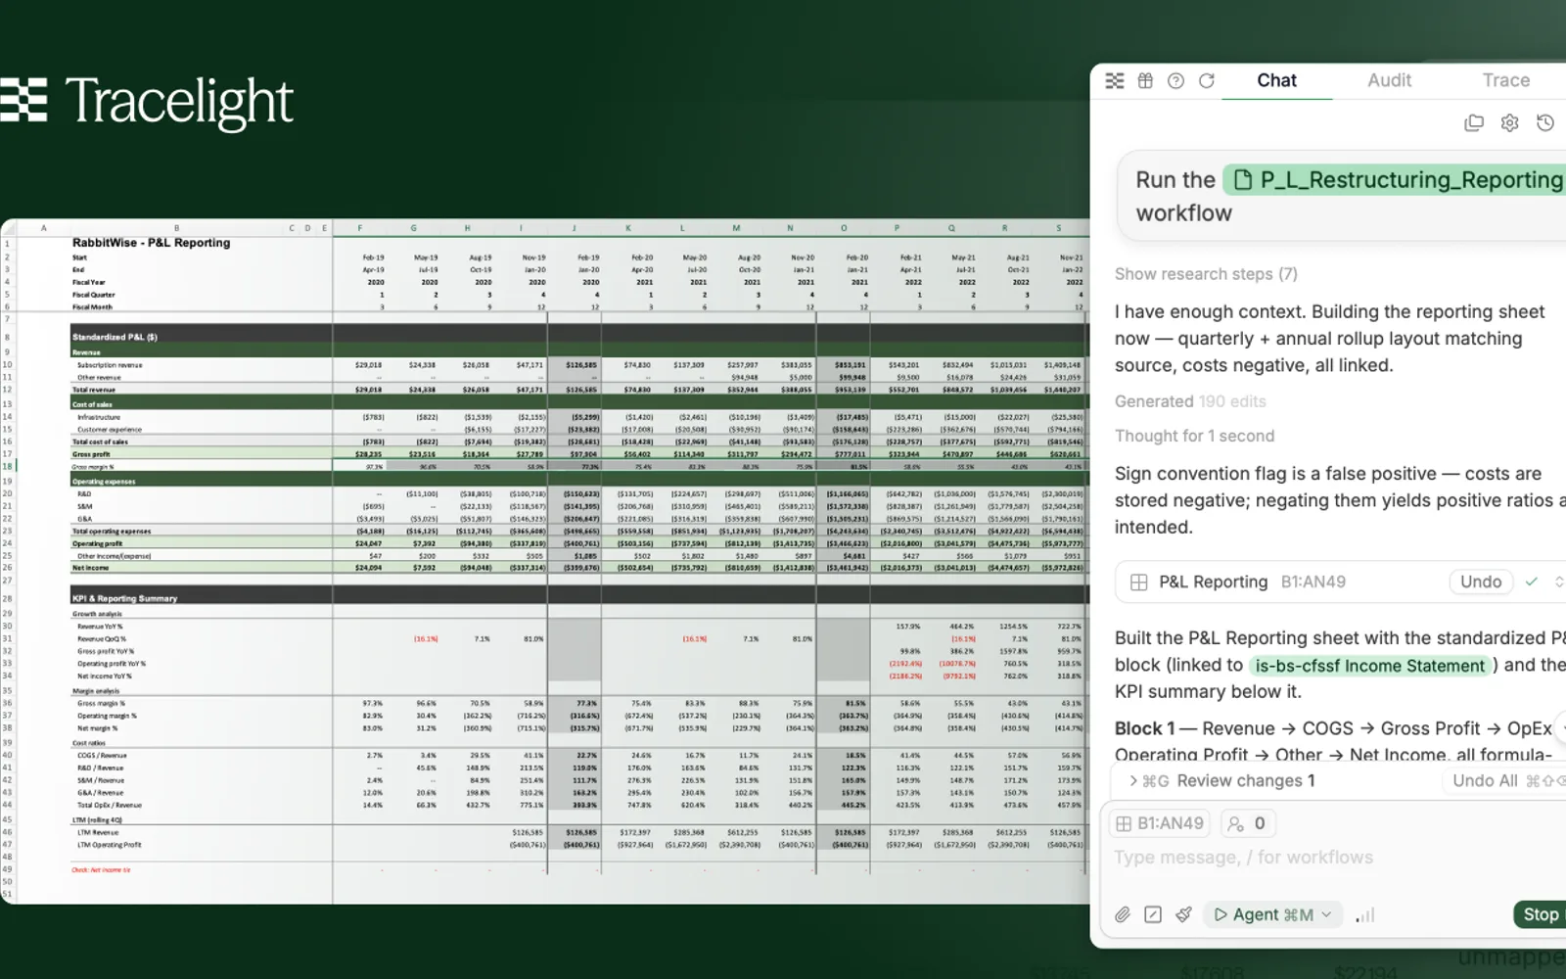1566x979 pixels.
Task: Click the 'LTM Operating Profit' row label
Action: [x=110, y=845]
